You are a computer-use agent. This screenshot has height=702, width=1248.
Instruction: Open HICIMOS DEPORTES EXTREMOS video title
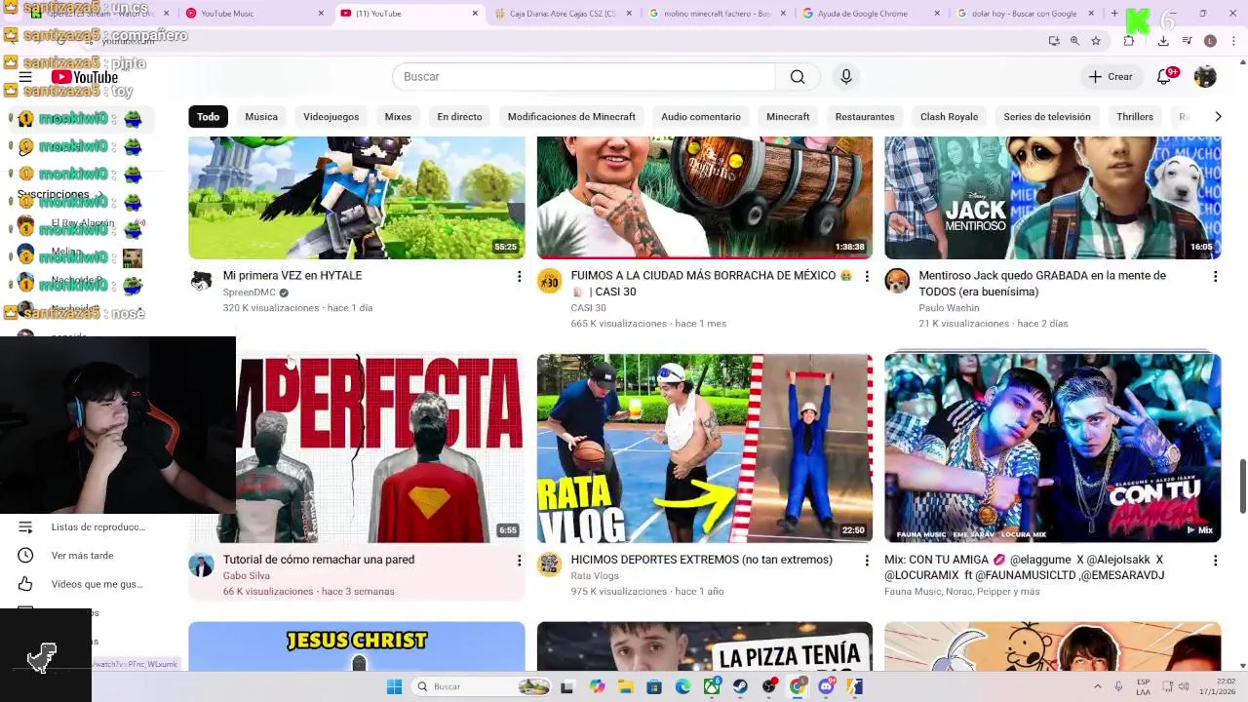[702, 560]
